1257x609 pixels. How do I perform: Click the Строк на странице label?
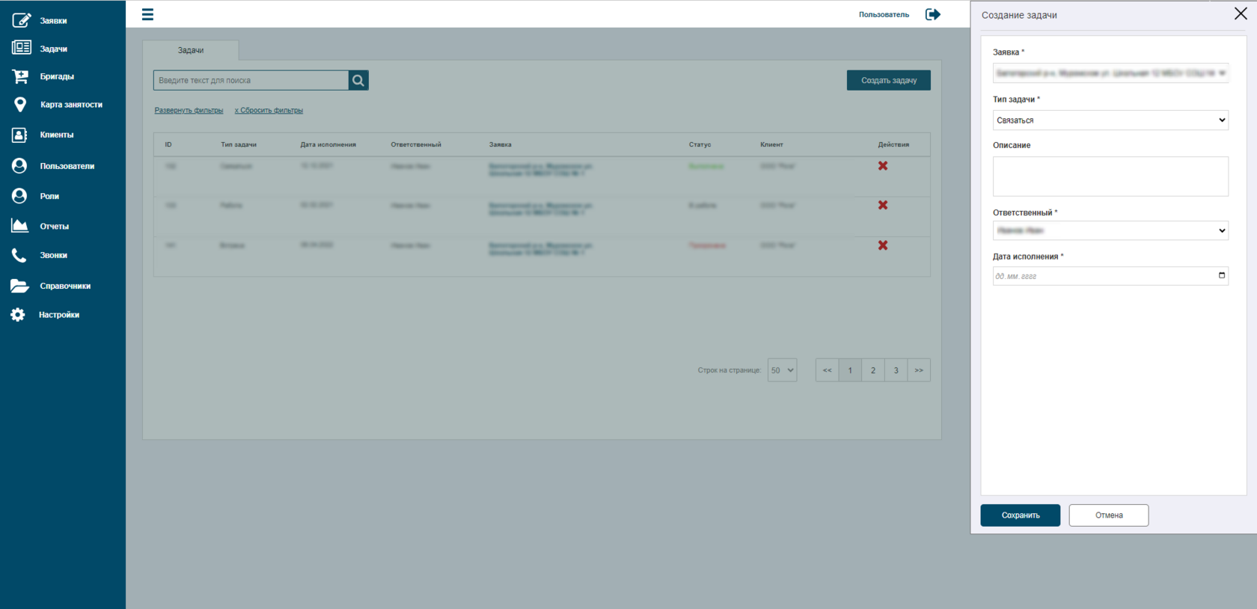729,370
